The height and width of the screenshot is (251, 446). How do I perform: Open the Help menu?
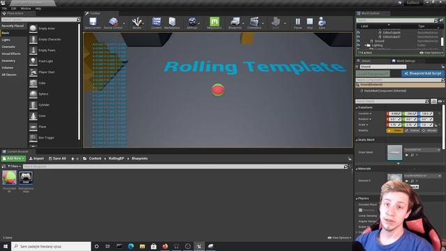point(38,8)
